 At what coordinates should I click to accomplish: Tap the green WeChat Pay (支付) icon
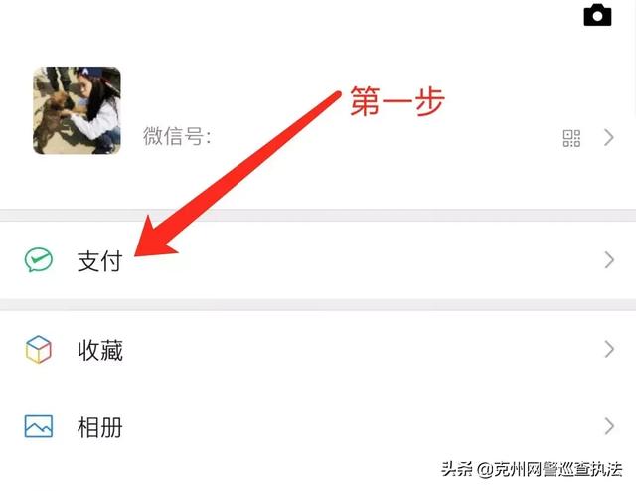point(39,259)
